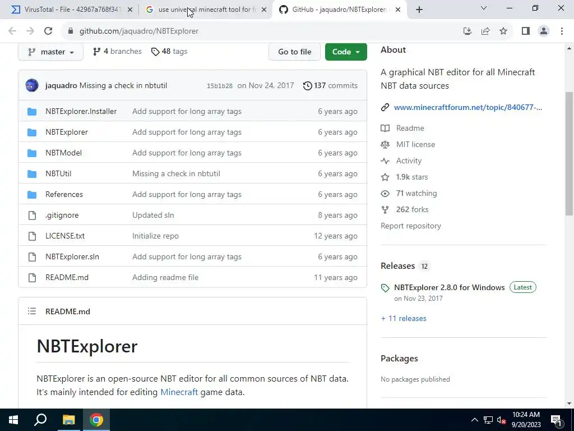Open 'Updated sln' commit message
This screenshot has width=574, height=431.
pyautogui.click(x=153, y=215)
